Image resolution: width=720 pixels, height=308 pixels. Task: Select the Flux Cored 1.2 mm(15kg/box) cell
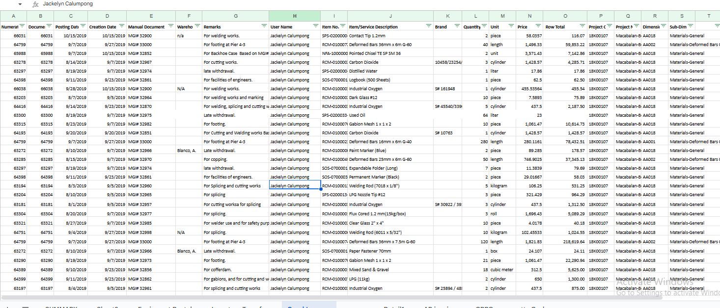tap(390, 214)
